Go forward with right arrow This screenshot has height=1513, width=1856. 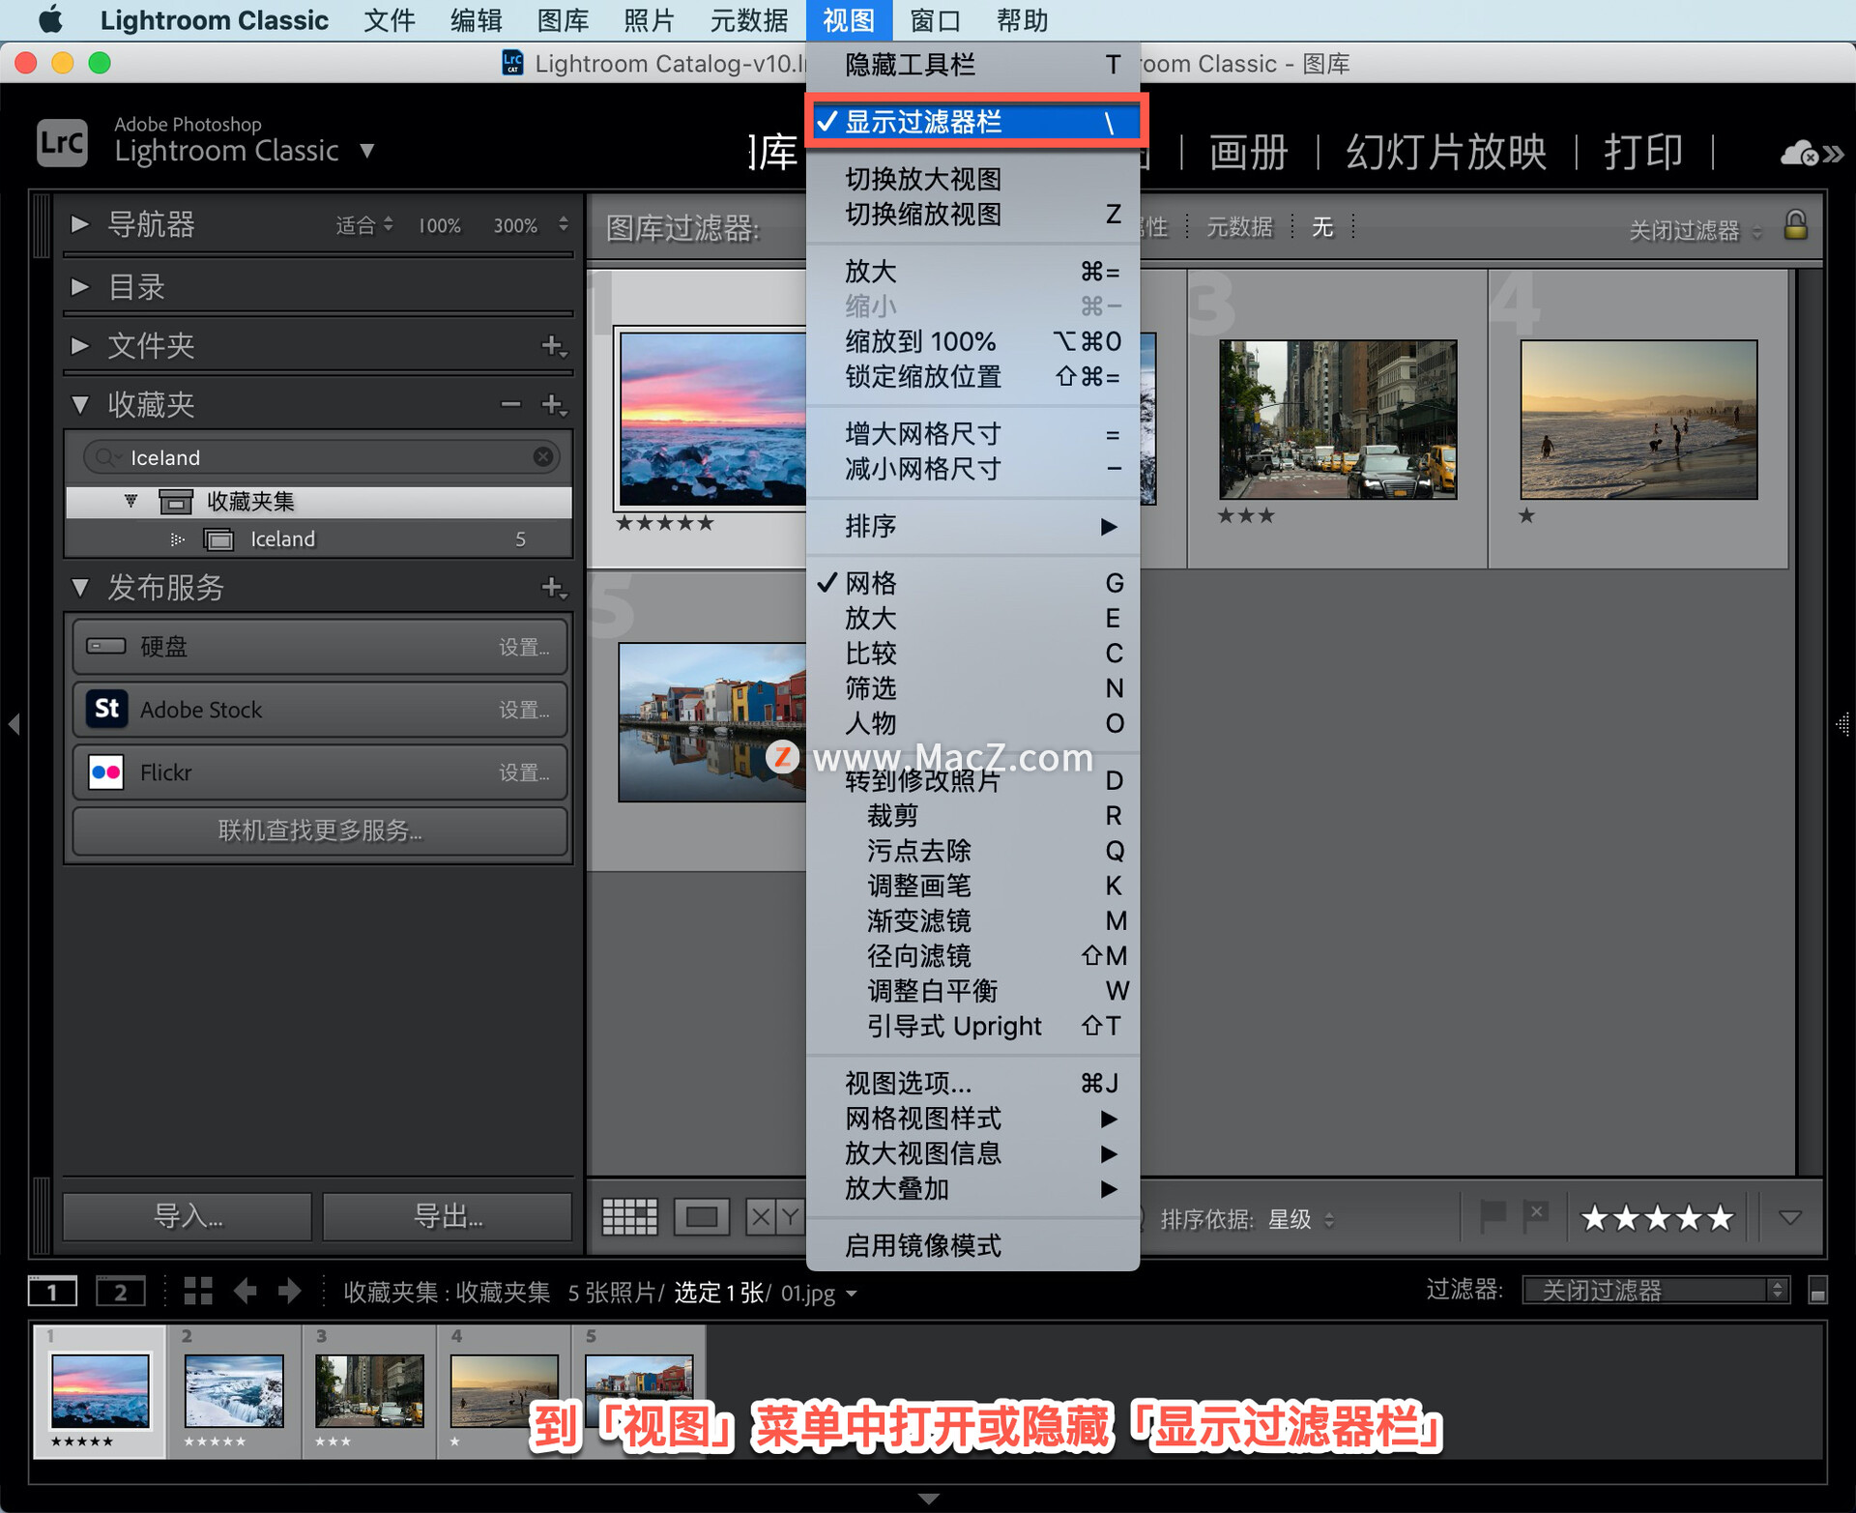tap(289, 1292)
